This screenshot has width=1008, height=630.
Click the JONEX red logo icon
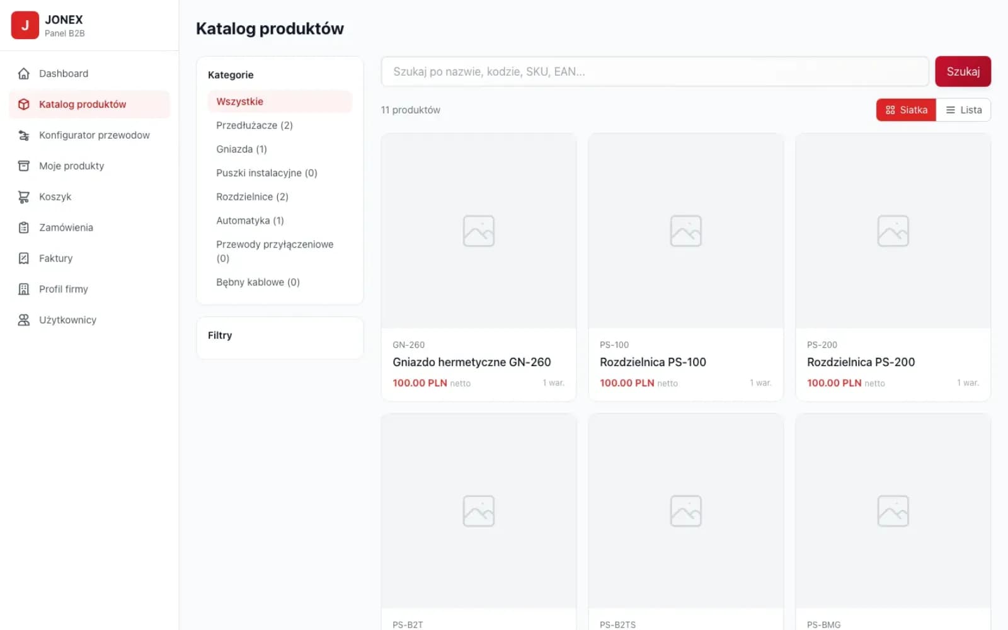coord(25,25)
